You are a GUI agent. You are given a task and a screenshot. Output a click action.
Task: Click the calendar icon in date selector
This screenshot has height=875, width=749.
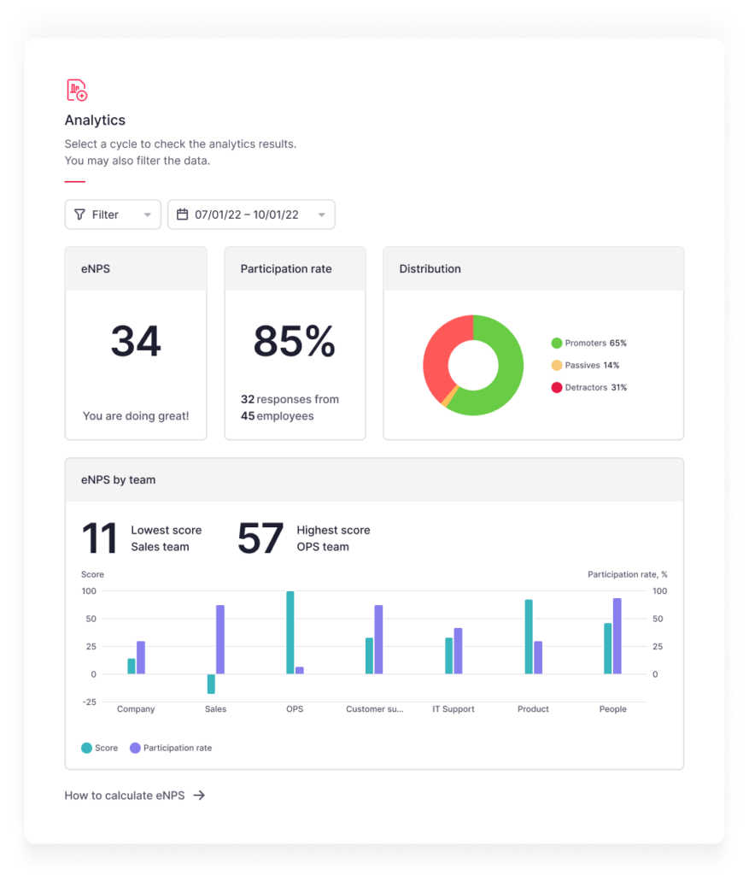(182, 214)
